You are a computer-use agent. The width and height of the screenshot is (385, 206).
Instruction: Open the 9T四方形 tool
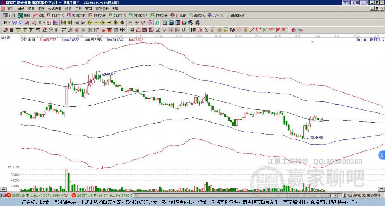coord(138,15)
